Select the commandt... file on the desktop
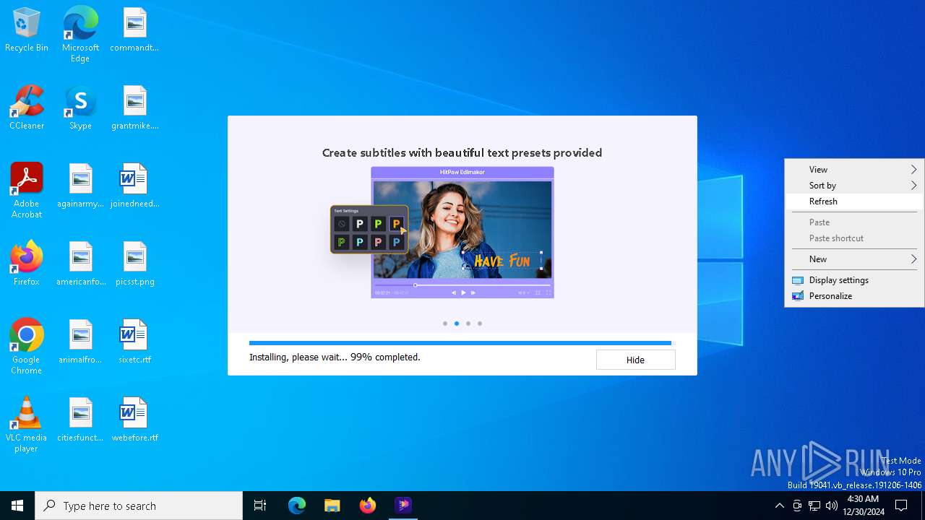 (x=134, y=30)
